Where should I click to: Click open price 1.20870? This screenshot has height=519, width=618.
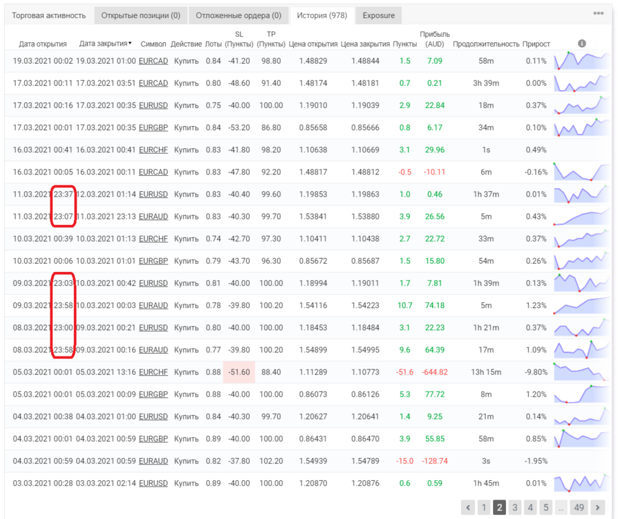313,483
